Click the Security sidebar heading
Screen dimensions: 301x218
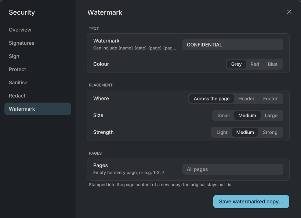(22, 12)
